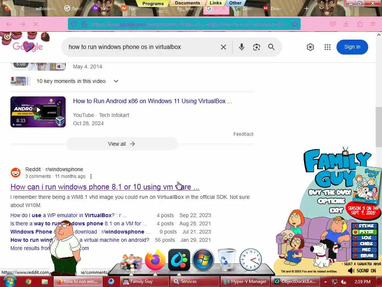Click the blue Sign in button
Viewport: 382px width, 287px height.
pyautogui.click(x=352, y=47)
